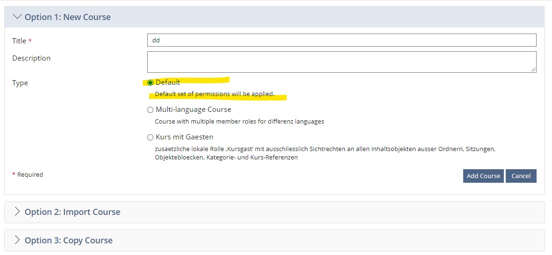The width and height of the screenshot is (552, 255).
Task: Focus the Title input containing 'dd'
Action: (341, 40)
